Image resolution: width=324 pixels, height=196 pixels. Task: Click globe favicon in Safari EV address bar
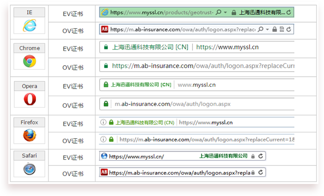[104, 156]
